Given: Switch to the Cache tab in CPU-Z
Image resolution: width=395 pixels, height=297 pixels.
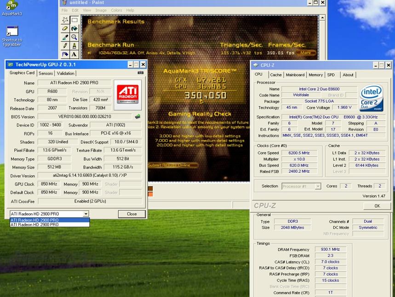Looking at the screenshot, I should (x=276, y=75).
